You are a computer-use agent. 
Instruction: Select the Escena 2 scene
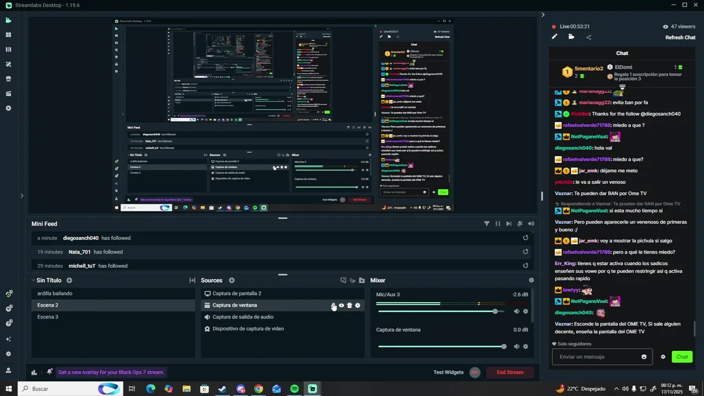113,305
